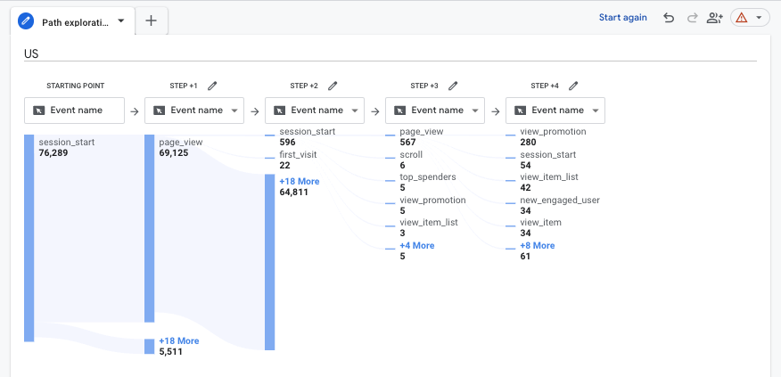
Task: Select view_item_list 42 node in STEP +4
Action: tap(549, 183)
